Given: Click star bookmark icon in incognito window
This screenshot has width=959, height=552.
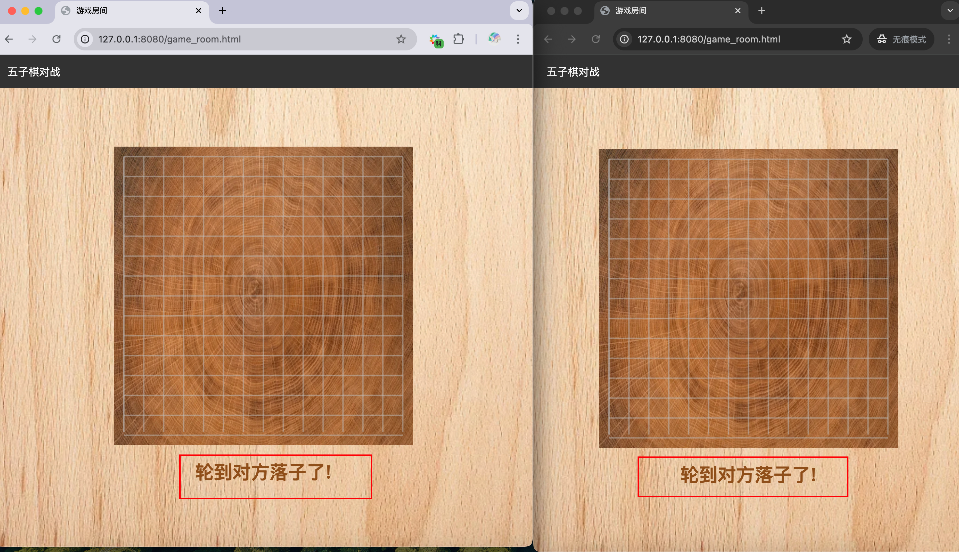Looking at the screenshot, I should [x=846, y=39].
